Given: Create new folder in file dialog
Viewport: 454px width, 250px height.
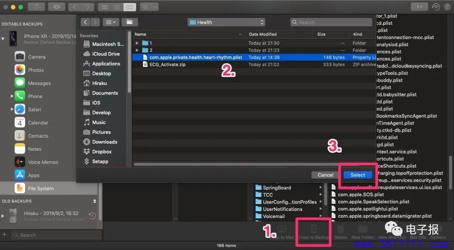Looking at the screenshot, I should point(130,22).
